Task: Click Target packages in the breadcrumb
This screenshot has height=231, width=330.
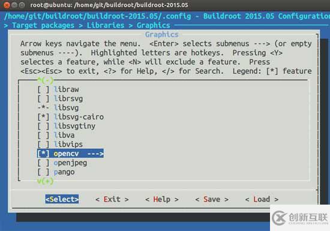Action: (43, 25)
